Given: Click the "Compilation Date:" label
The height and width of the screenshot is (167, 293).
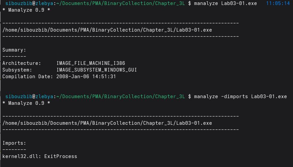Looking at the screenshot, I should click(x=26, y=77).
